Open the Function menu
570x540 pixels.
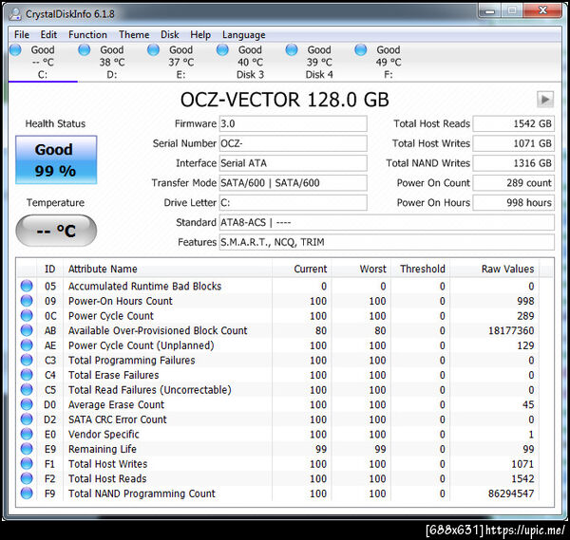(87, 35)
